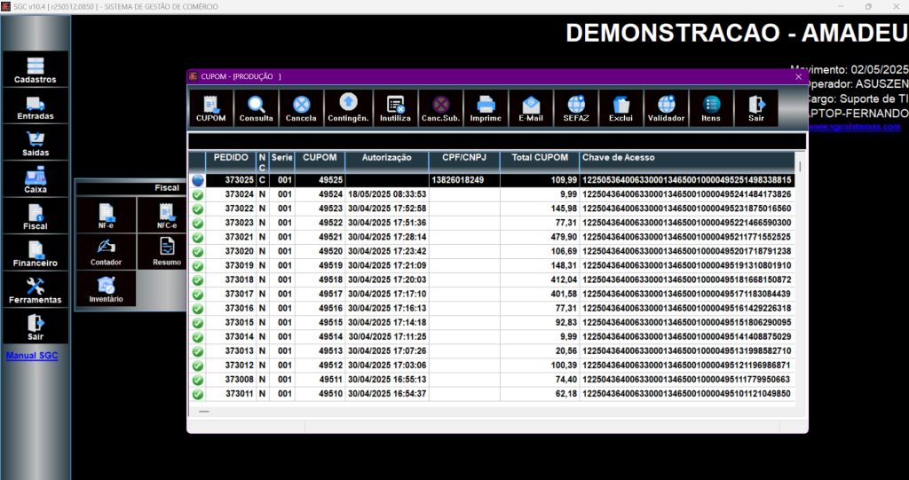Select pedido cell 373019

pos(231,265)
